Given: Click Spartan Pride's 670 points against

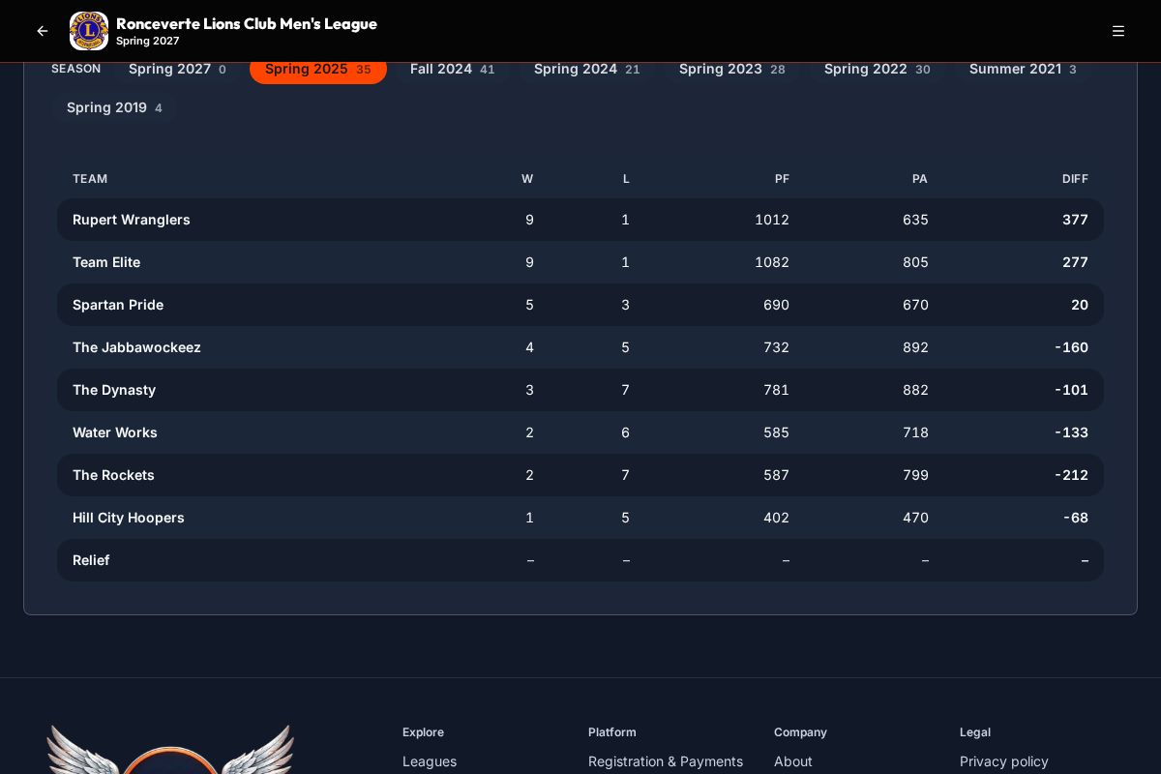Looking at the screenshot, I should coord(915,305).
